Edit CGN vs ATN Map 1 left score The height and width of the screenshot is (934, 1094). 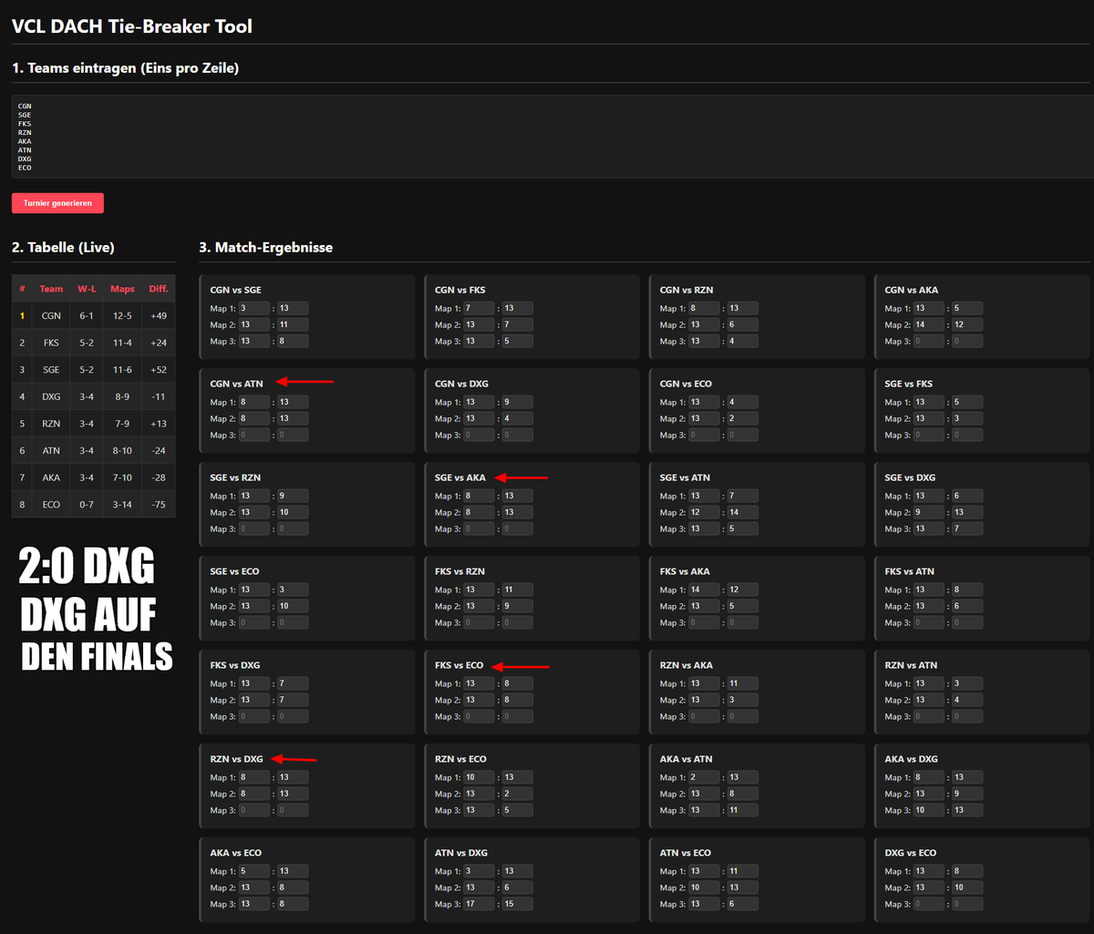[x=254, y=402]
